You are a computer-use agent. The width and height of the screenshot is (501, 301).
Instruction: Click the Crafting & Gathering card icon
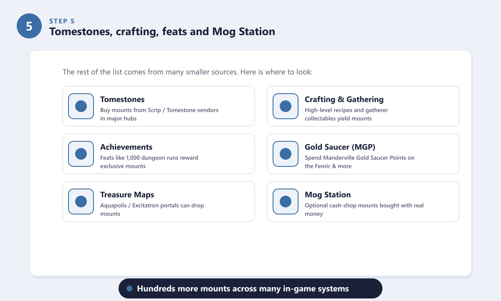[286, 106]
